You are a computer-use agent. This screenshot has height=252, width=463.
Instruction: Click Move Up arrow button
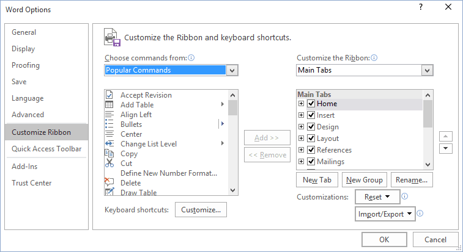446,137
